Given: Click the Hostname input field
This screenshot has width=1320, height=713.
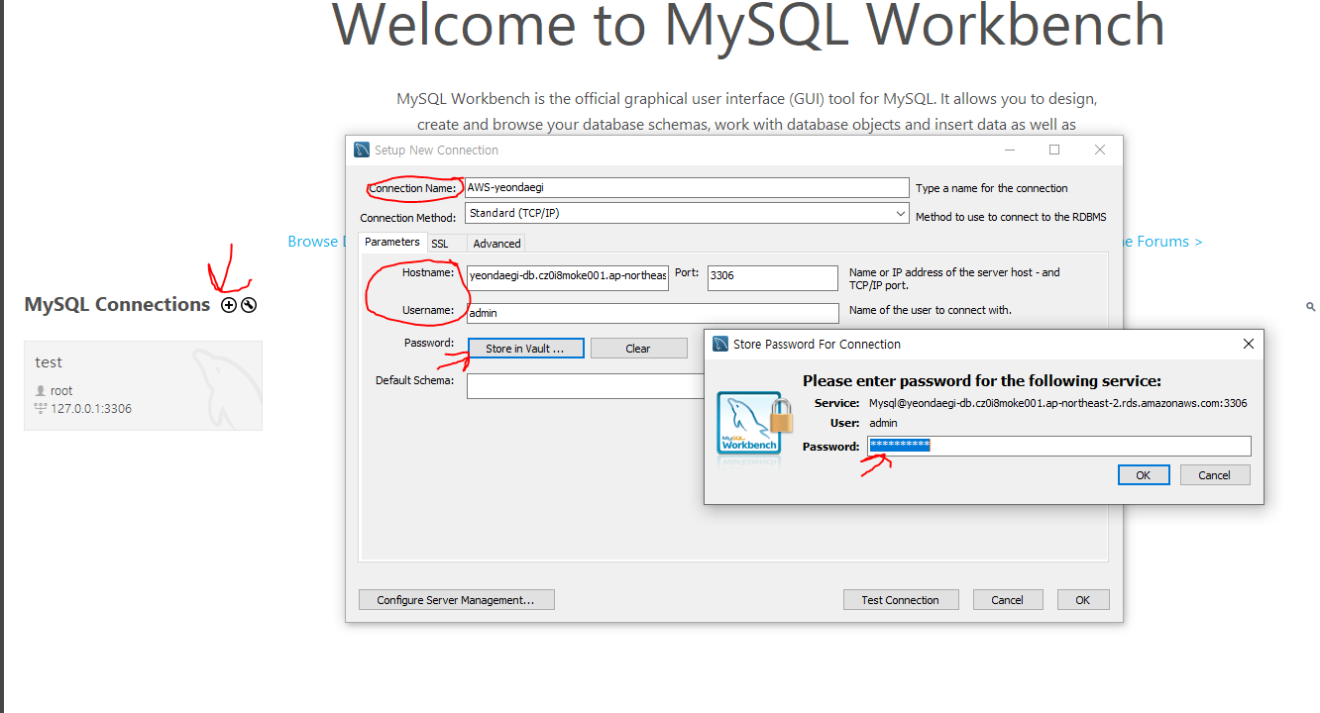Looking at the screenshot, I should coord(568,277).
